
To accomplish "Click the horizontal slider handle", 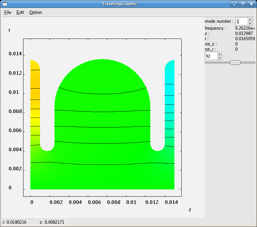I will tap(235, 63).
